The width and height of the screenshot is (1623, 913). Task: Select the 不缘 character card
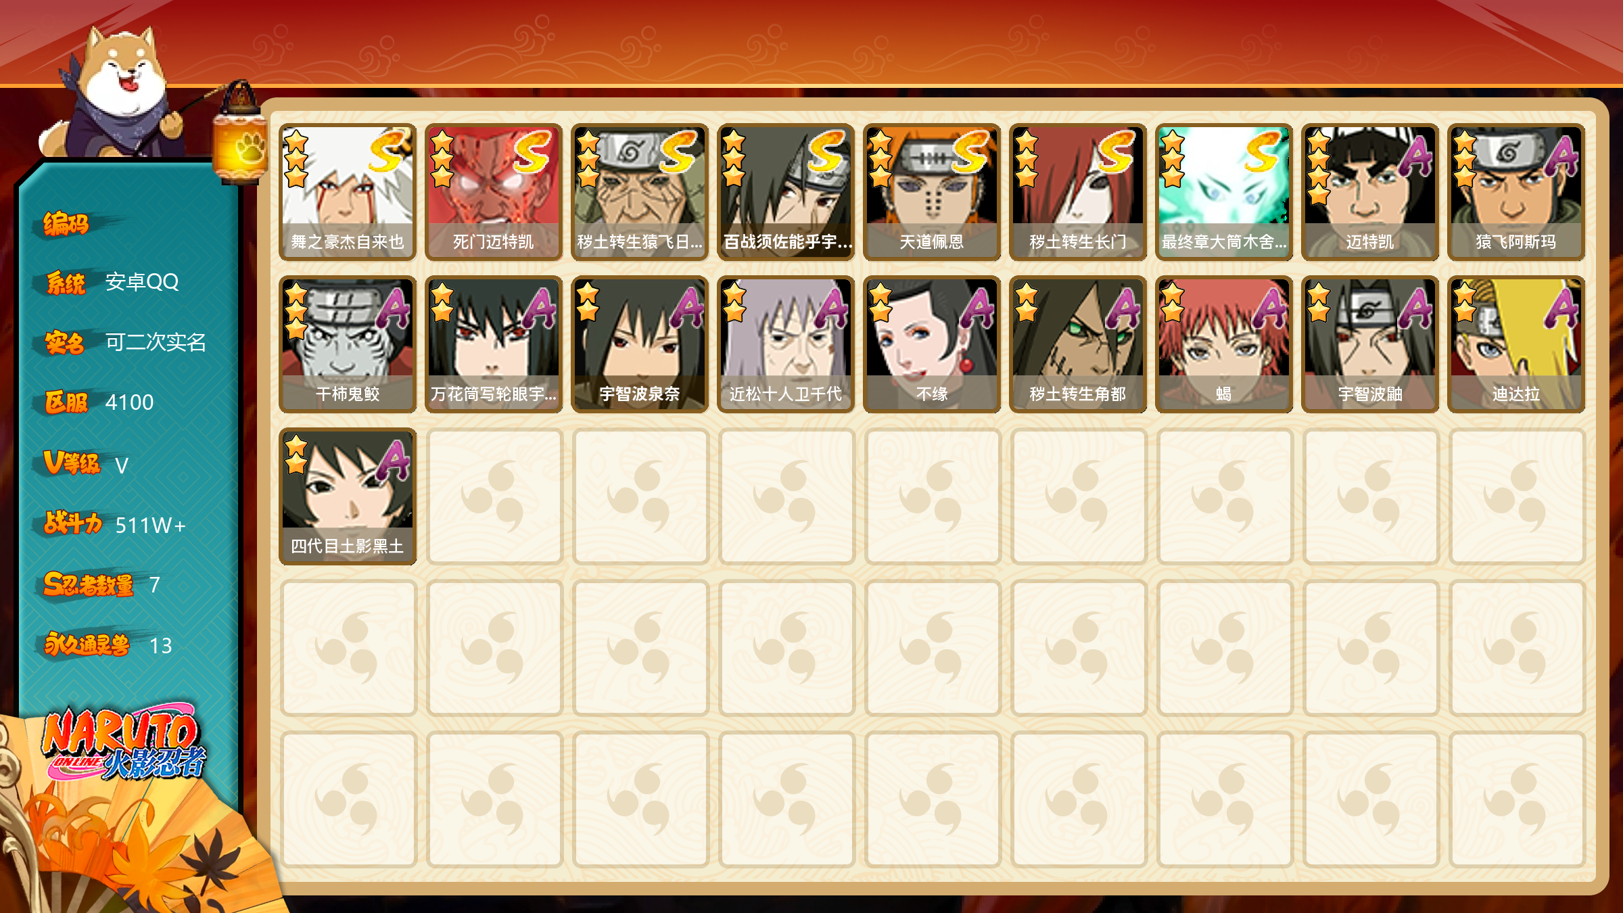(x=932, y=344)
